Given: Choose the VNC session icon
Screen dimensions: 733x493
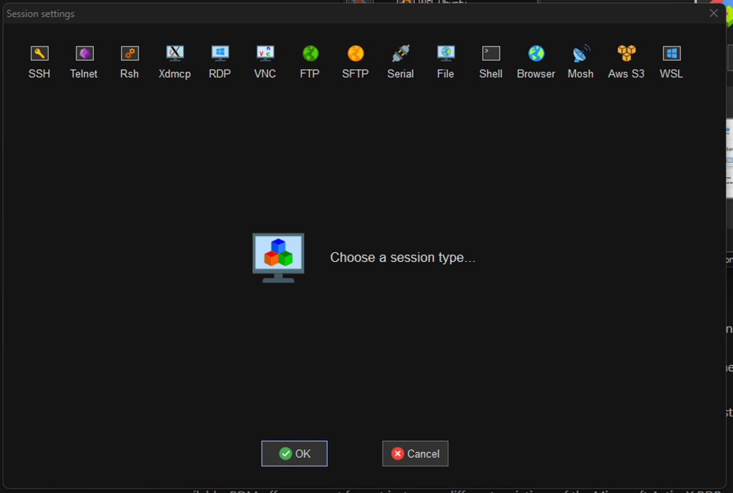Looking at the screenshot, I should coord(265,54).
